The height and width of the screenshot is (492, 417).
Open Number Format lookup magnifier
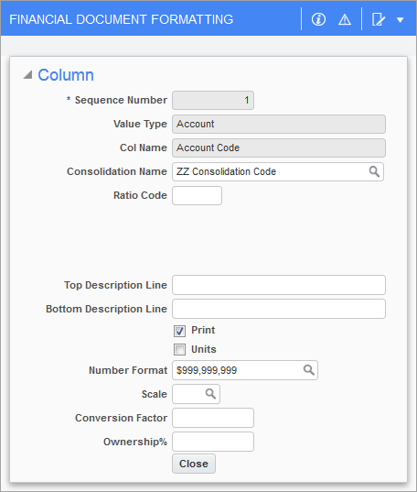309,370
